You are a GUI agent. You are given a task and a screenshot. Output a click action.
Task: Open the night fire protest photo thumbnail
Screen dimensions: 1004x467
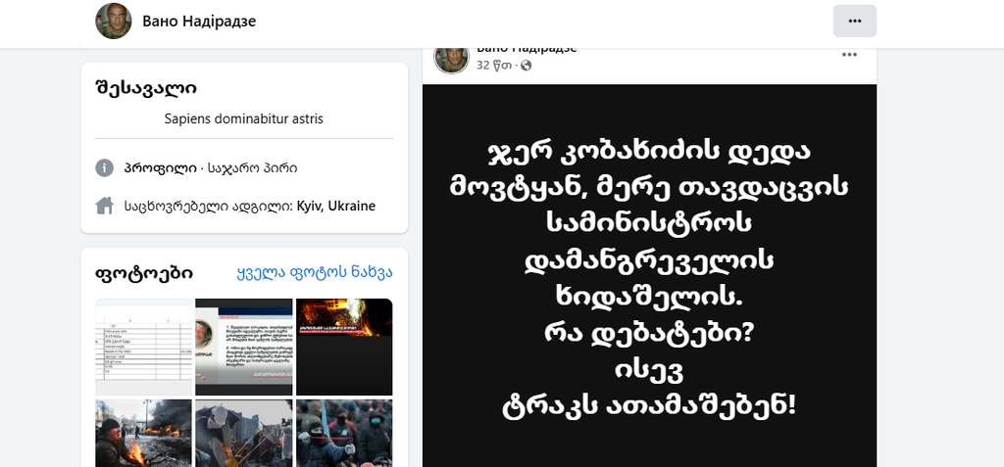[344, 347]
